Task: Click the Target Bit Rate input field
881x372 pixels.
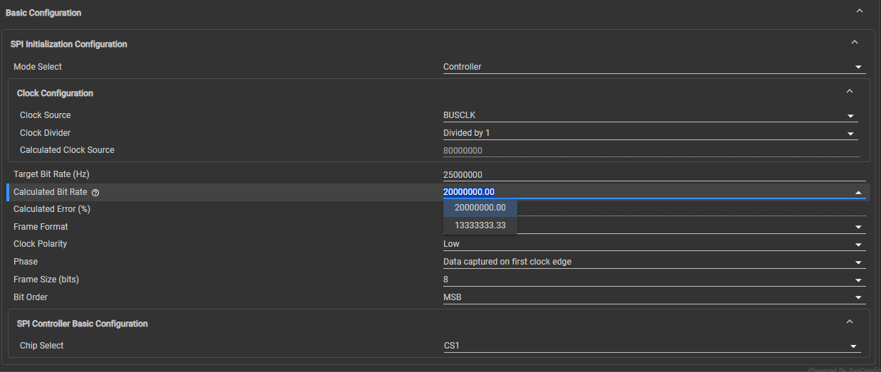Action: coord(654,174)
